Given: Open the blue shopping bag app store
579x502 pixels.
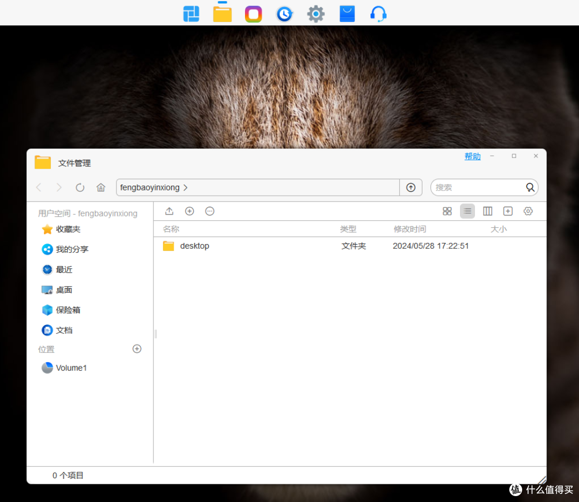Looking at the screenshot, I should [347, 14].
